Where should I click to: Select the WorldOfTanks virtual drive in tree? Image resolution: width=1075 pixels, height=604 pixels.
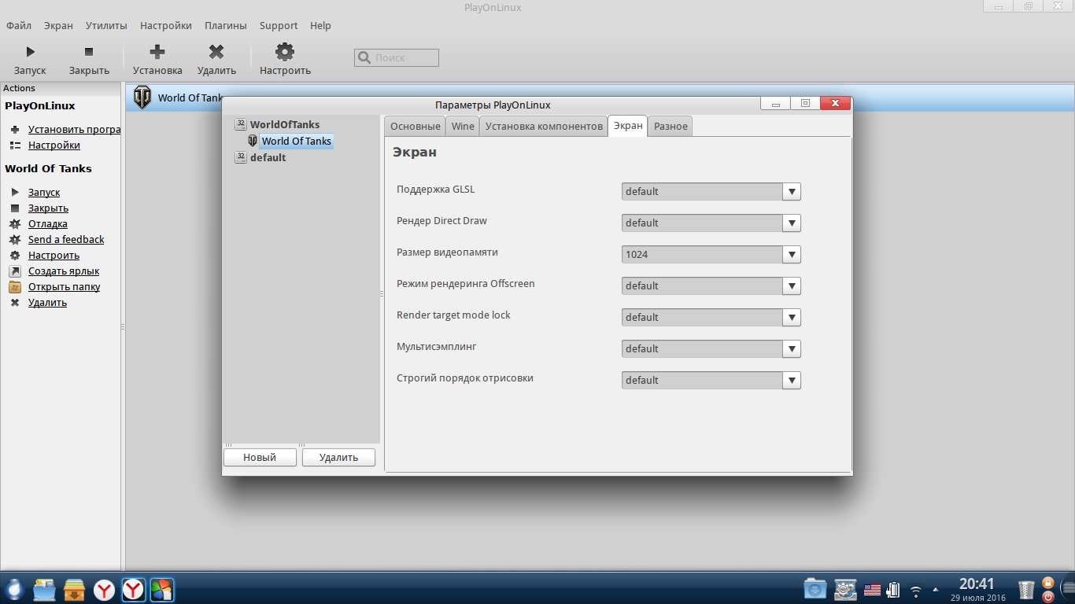coord(285,124)
